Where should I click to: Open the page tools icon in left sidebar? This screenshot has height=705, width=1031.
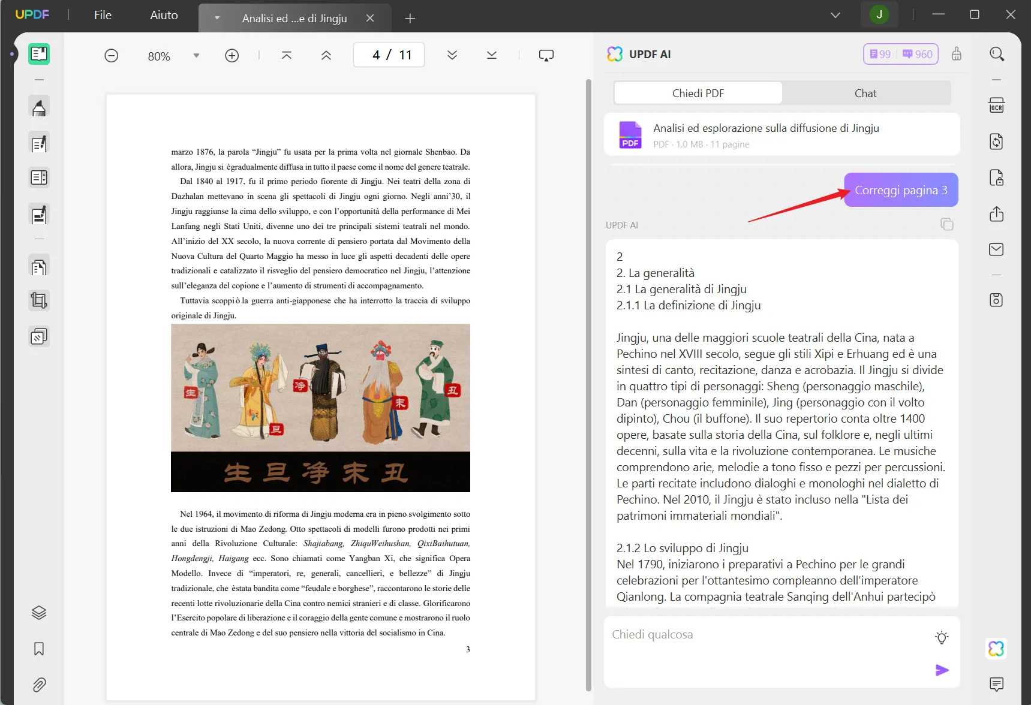[x=39, y=267]
